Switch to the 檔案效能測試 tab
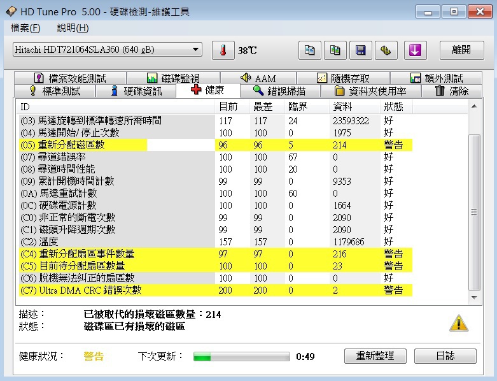Viewport: 497px width, 381px height. [x=70, y=78]
